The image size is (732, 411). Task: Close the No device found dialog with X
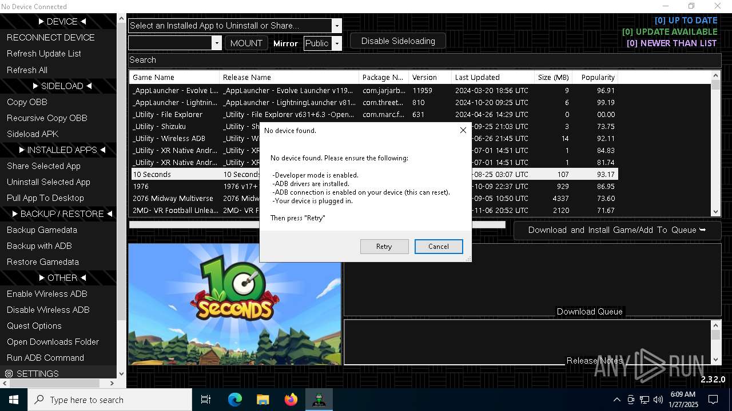click(x=463, y=130)
